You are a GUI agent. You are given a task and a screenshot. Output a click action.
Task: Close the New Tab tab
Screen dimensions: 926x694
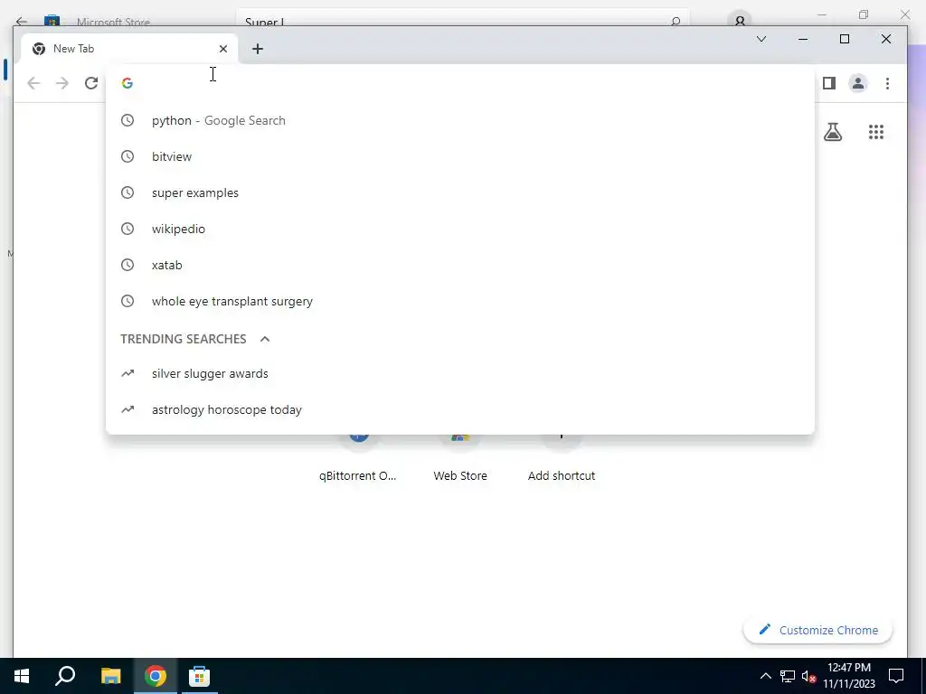coord(223,49)
